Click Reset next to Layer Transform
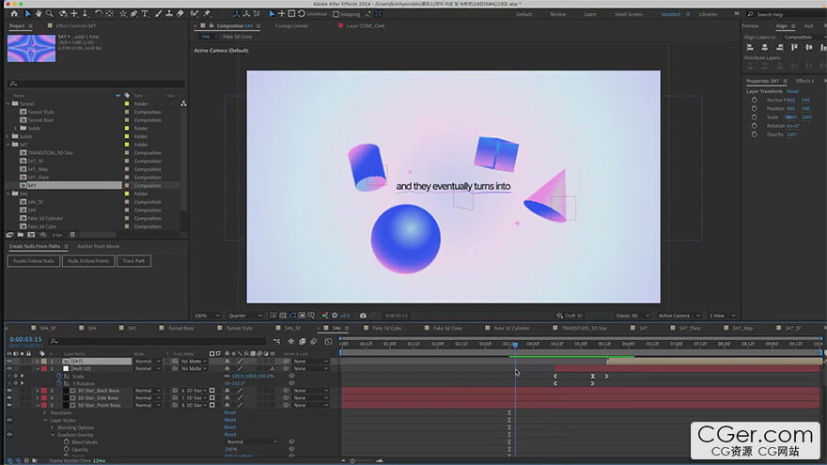This screenshot has width=827, height=465. 792,91
